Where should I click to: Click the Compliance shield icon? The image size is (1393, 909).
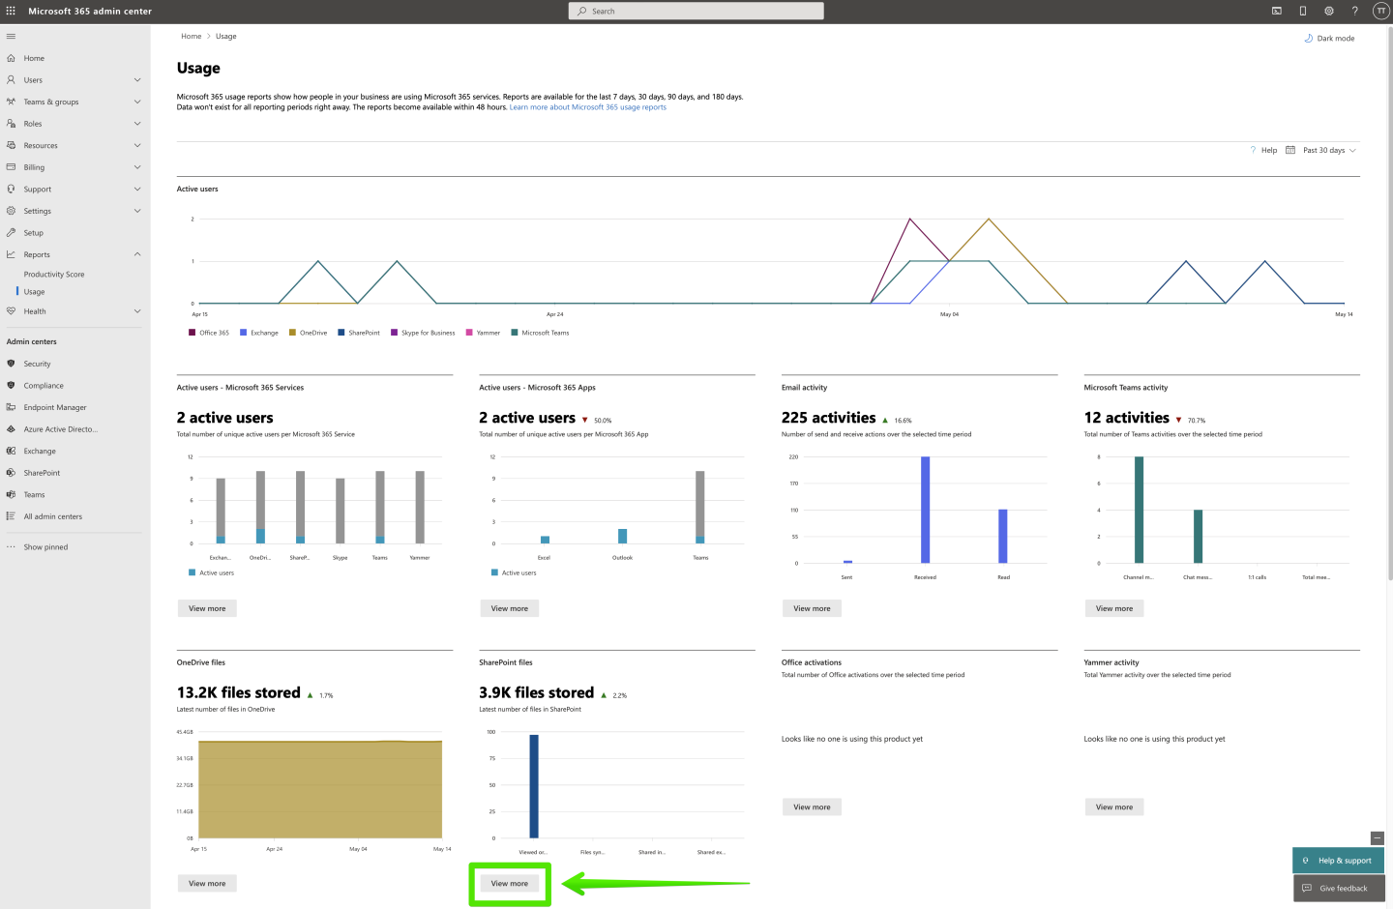click(11, 385)
